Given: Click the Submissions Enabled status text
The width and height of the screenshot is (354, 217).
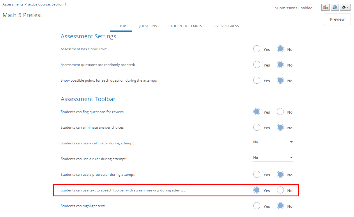Looking at the screenshot, I should coord(294,8).
